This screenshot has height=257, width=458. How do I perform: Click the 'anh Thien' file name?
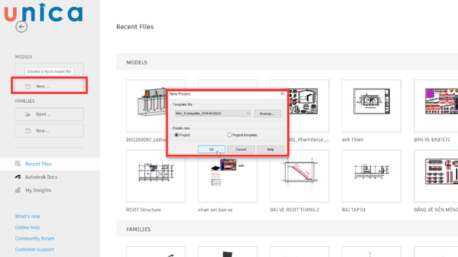tap(353, 139)
